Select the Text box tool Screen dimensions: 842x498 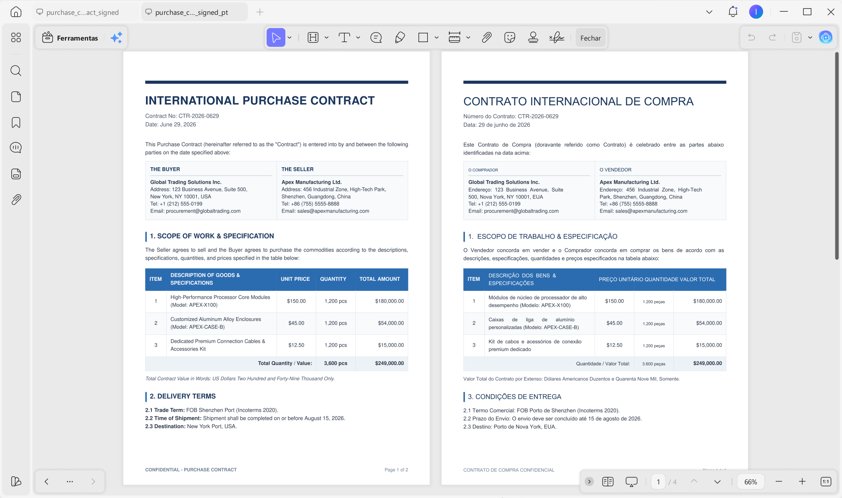coord(344,37)
